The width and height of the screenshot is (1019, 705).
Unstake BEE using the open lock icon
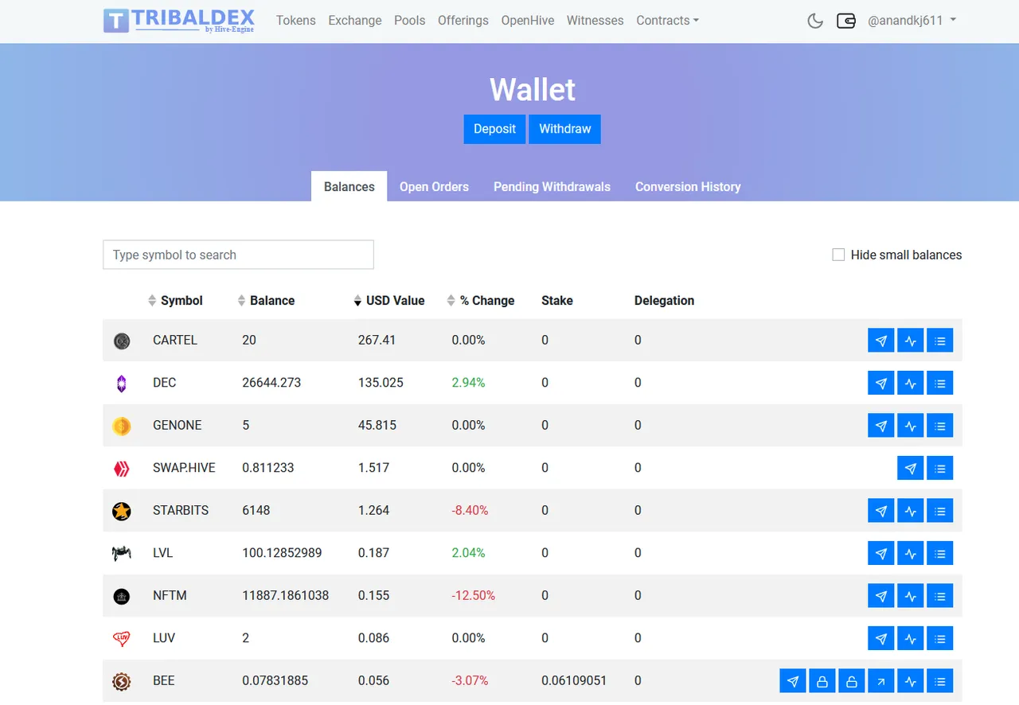pyautogui.click(x=851, y=681)
